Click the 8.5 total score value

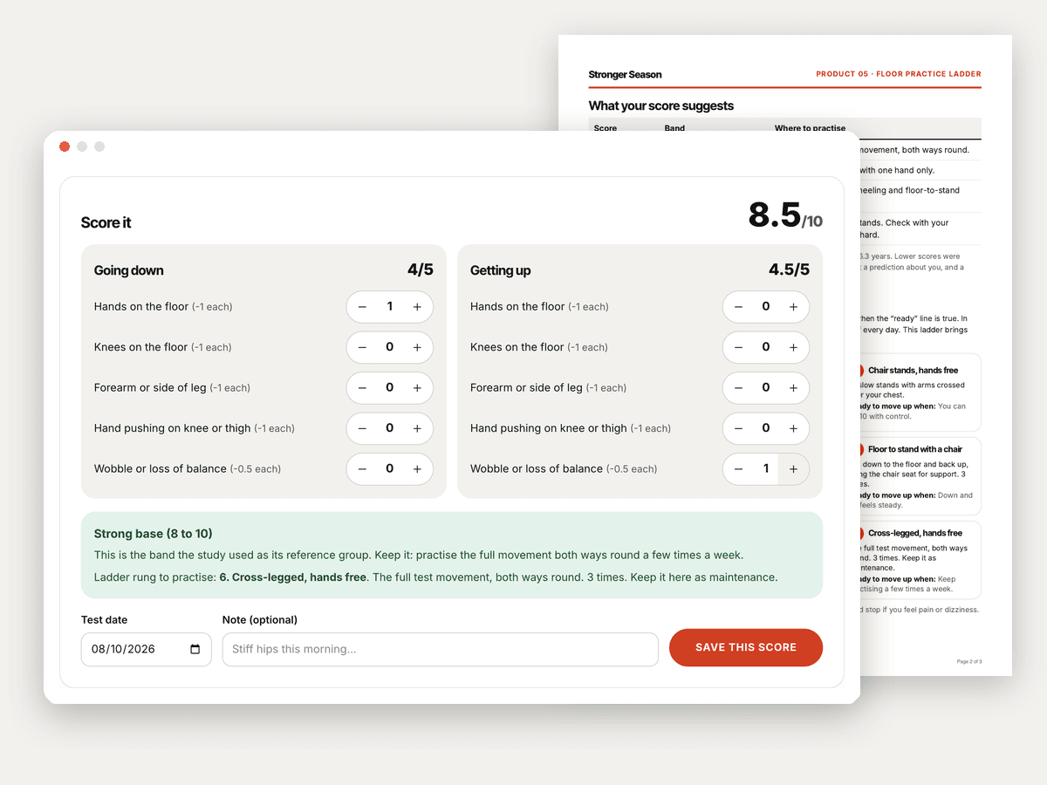(774, 215)
